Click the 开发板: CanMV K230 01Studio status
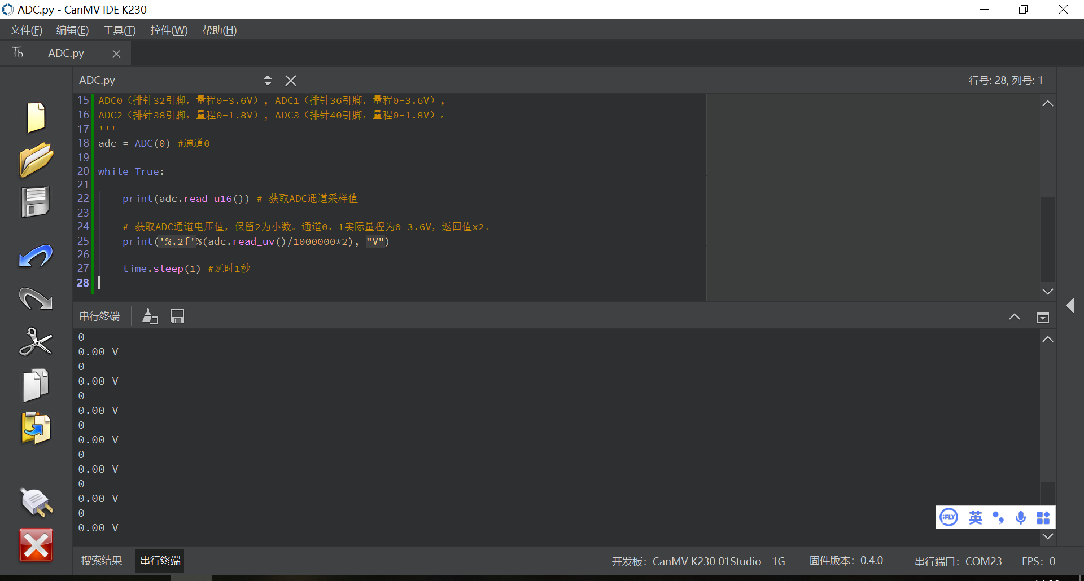 pyautogui.click(x=698, y=561)
